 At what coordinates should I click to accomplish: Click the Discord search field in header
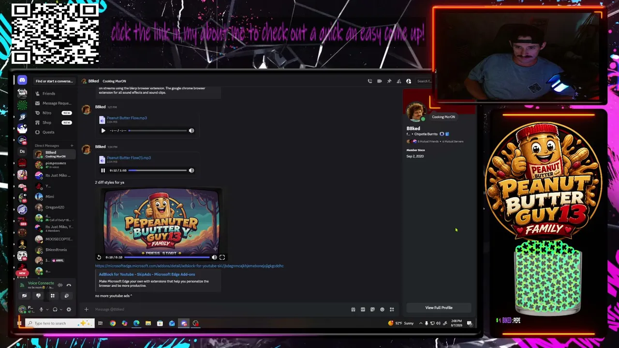(423, 81)
